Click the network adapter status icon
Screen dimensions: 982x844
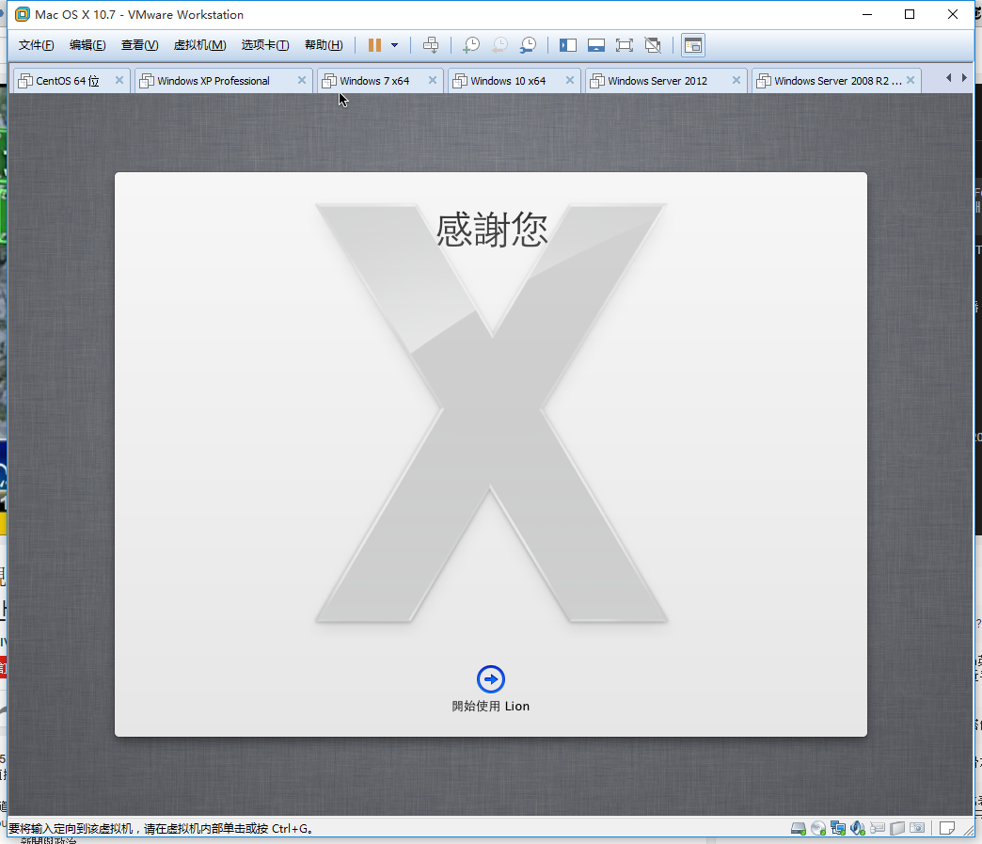(838, 828)
